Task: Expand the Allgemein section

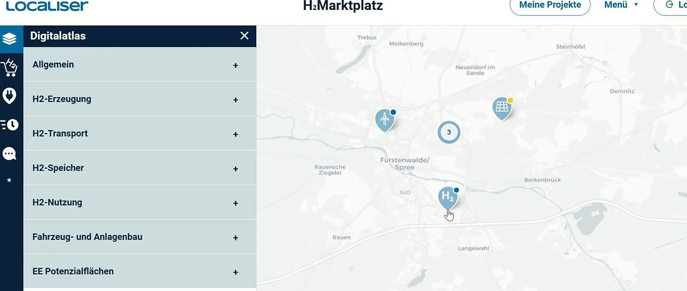Action: tap(236, 65)
